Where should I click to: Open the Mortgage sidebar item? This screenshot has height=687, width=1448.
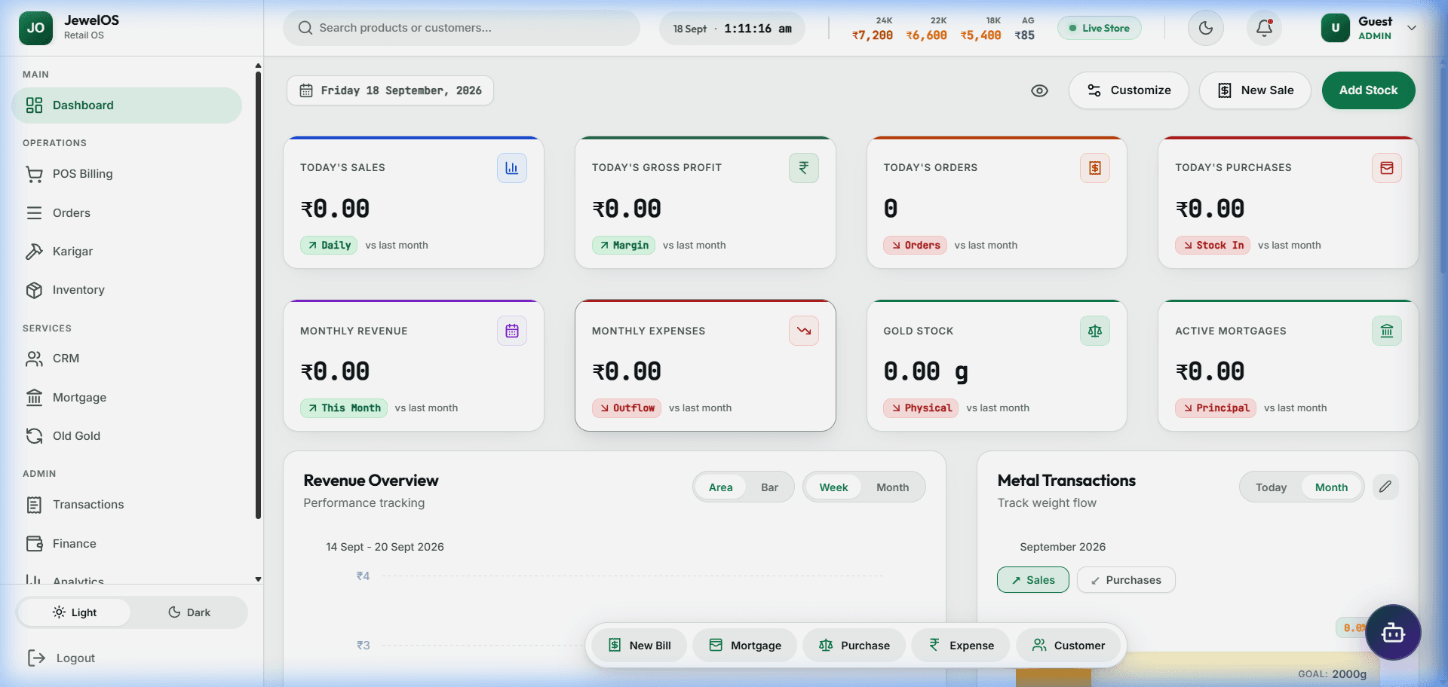pos(127,398)
